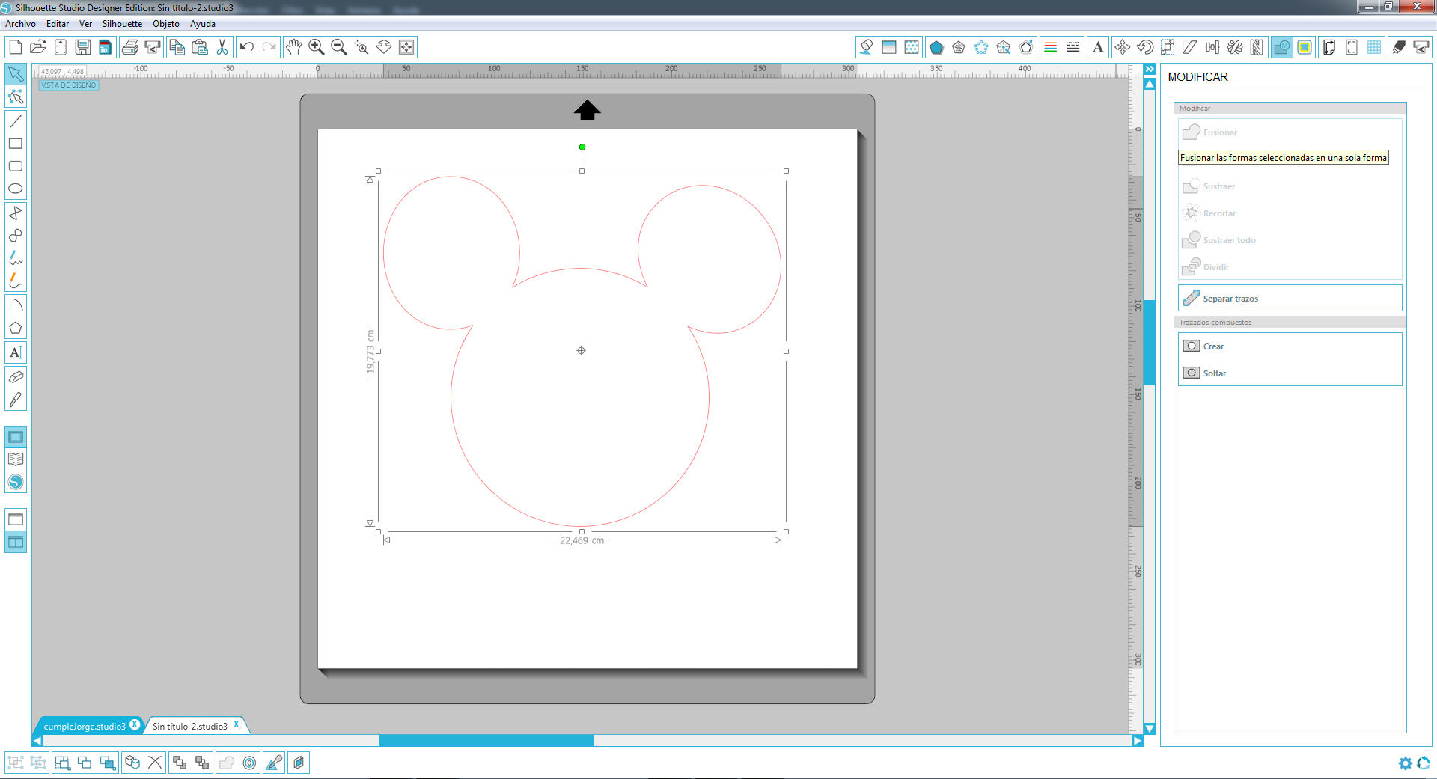Viewport: 1437px width, 779px height.
Task: Click the Save disk icon
Action: click(83, 47)
